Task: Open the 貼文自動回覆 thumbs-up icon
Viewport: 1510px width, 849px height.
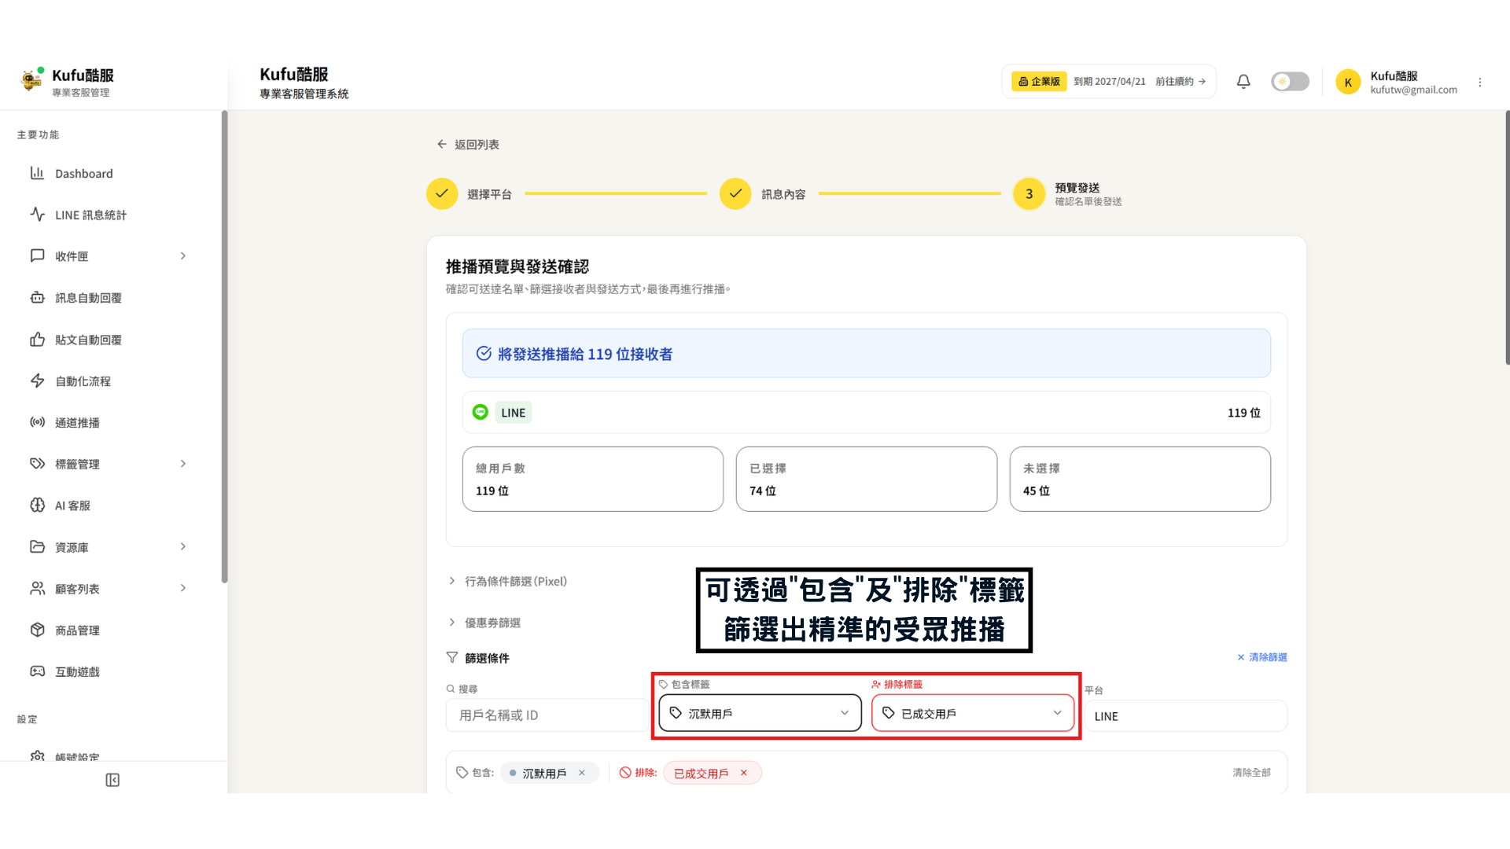Action: tap(37, 339)
